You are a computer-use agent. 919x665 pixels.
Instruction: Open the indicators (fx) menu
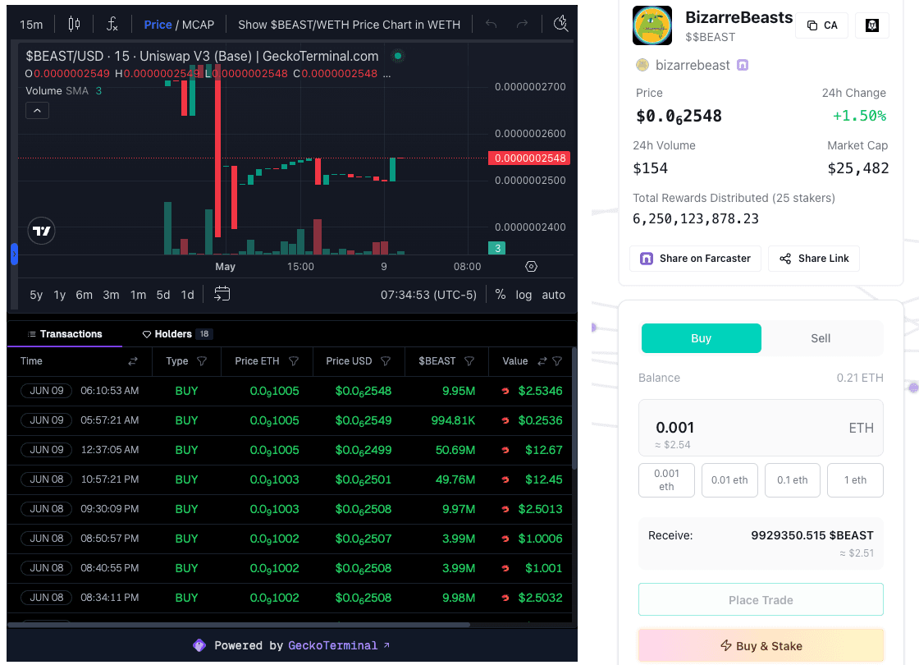click(x=112, y=24)
